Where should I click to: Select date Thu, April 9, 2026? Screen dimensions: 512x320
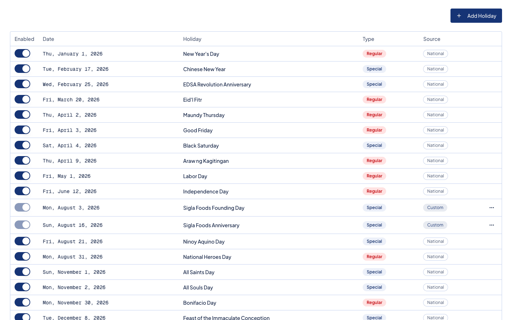70,161
